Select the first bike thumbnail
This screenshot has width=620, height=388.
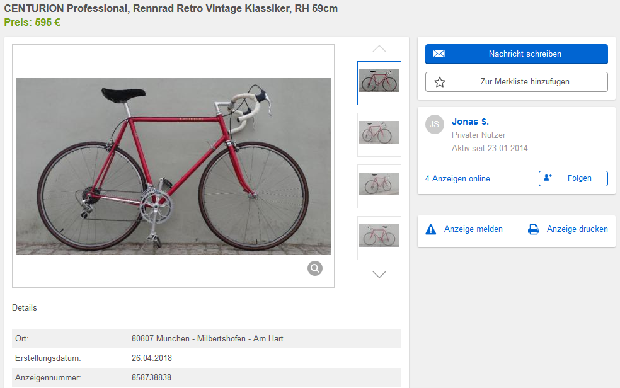click(379, 83)
